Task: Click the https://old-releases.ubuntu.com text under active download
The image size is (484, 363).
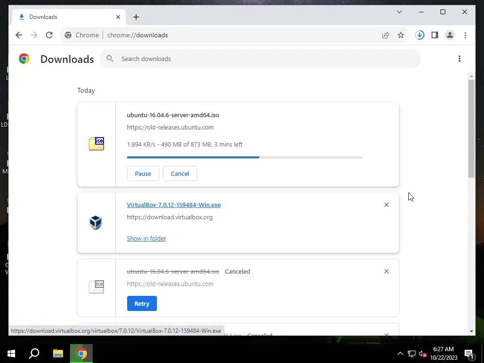Action: (x=170, y=127)
